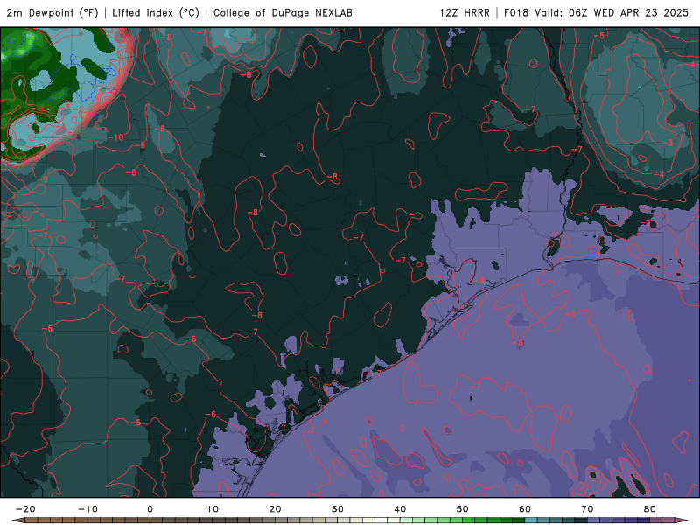Click the red "-10" contour label on the map
The height and width of the screenshot is (525, 700).
pyautogui.click(x=116, y=137)
